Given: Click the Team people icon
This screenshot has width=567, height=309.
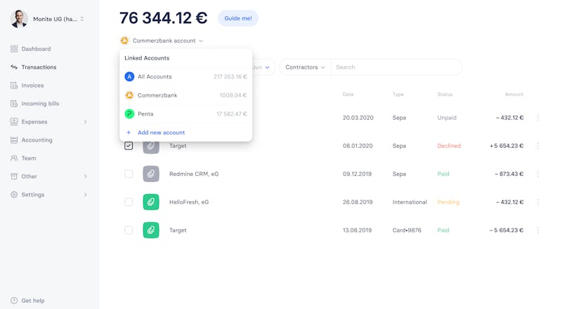Looking at the screenshot, I should point(14,158).
